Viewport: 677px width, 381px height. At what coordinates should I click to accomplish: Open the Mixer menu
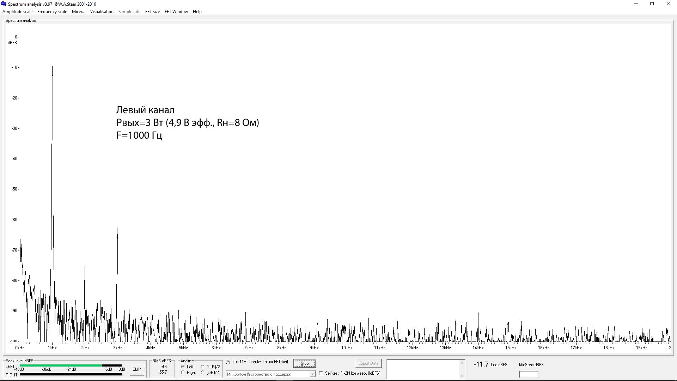(78, 12)
